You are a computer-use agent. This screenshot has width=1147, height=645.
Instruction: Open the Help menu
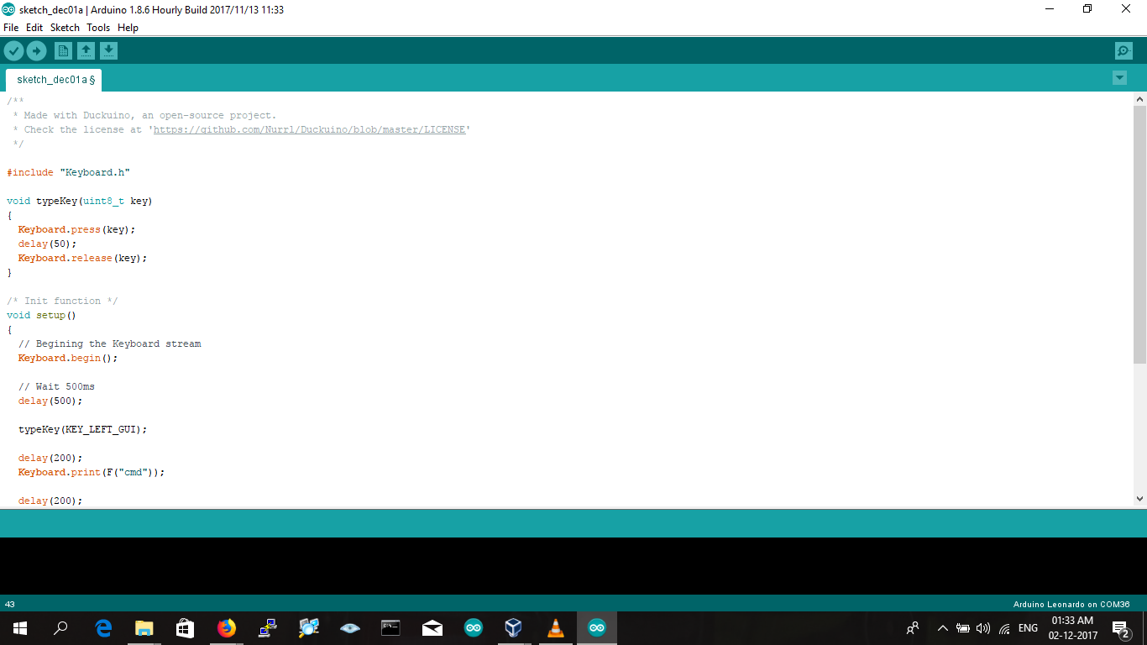(x=128, y=28)
